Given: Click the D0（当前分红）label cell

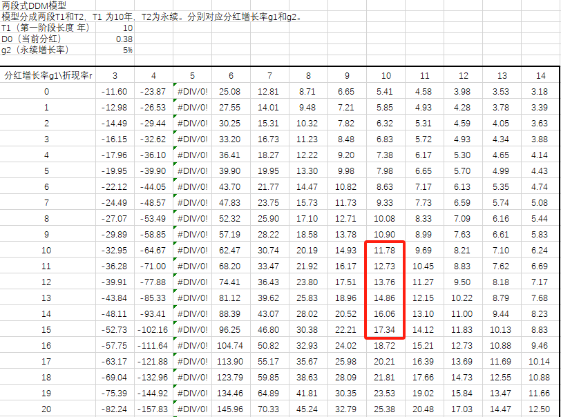Looking at the screenshot, I should click(x=33, y=39).
